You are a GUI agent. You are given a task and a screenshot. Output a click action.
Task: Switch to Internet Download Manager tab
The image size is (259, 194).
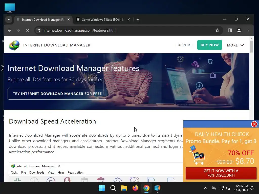(42, 20)
